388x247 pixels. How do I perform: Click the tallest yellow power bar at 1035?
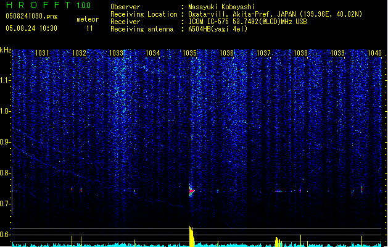tap(191, 237)
